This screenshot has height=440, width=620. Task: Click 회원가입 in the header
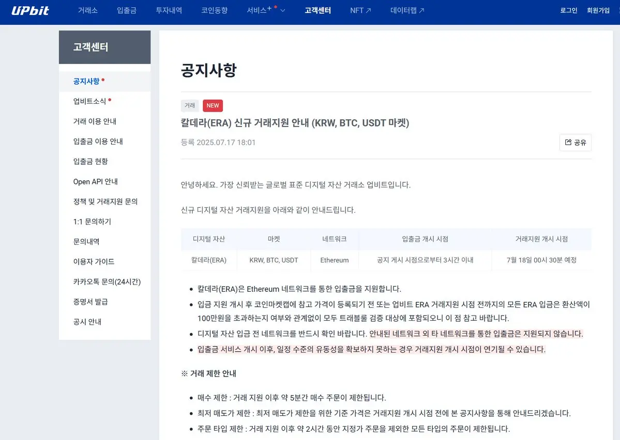[598, 10]
